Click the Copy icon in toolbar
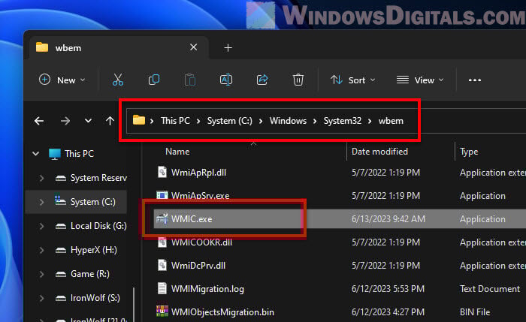 click(153, 80)
